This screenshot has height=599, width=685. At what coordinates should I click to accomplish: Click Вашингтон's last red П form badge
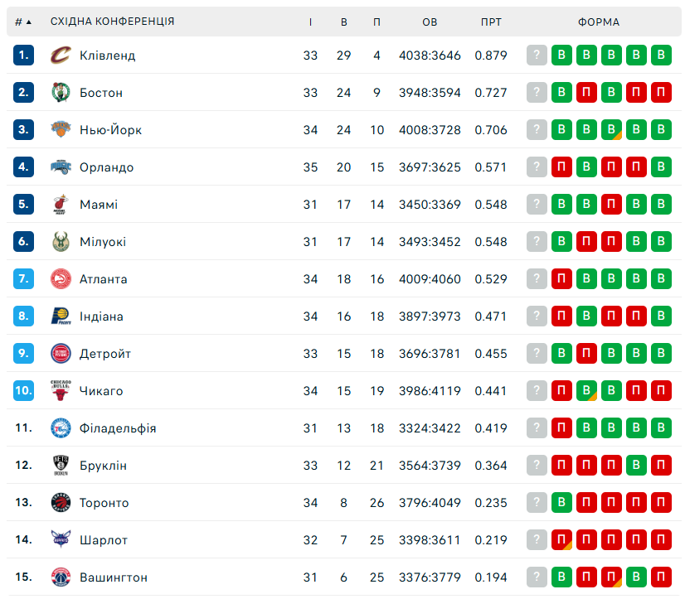click(x=662, y=577)
